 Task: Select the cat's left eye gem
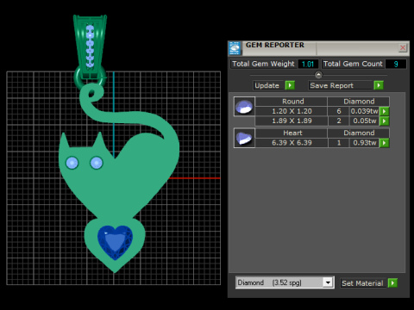(72, 163)
